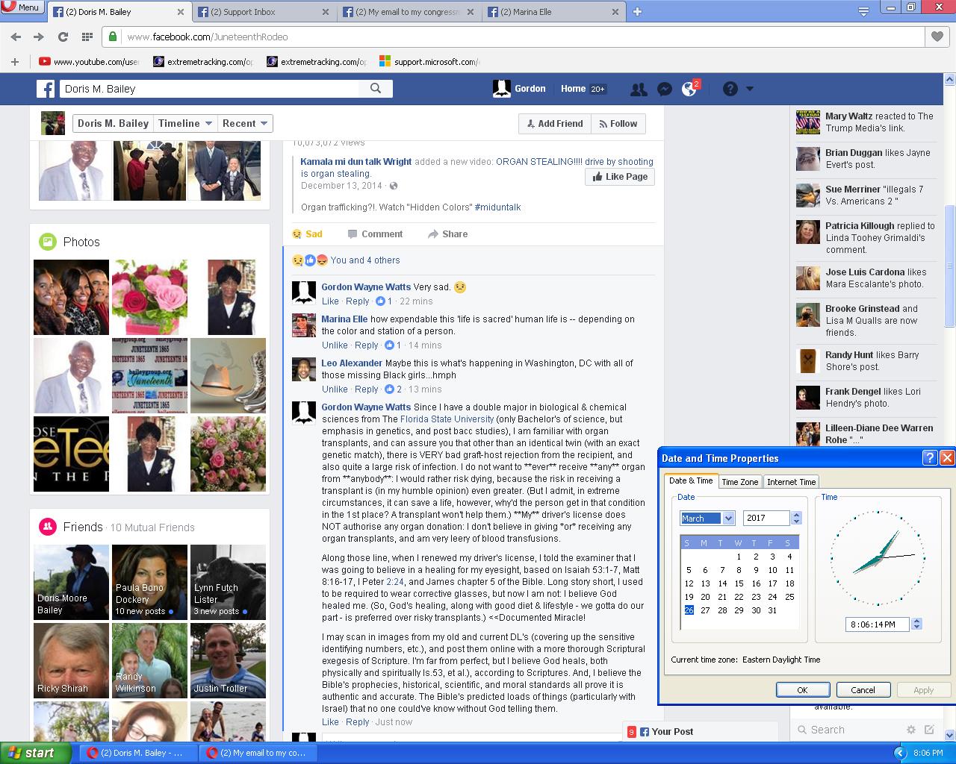Viewport: 956px width, 764px height.
Task: Open the Recent dropdown
Action: pos(244,124)
